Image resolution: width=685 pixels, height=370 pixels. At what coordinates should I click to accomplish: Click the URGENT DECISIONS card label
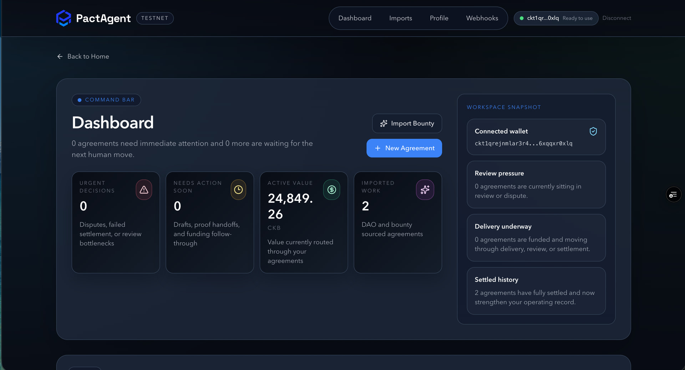click(x=97, y=187)
